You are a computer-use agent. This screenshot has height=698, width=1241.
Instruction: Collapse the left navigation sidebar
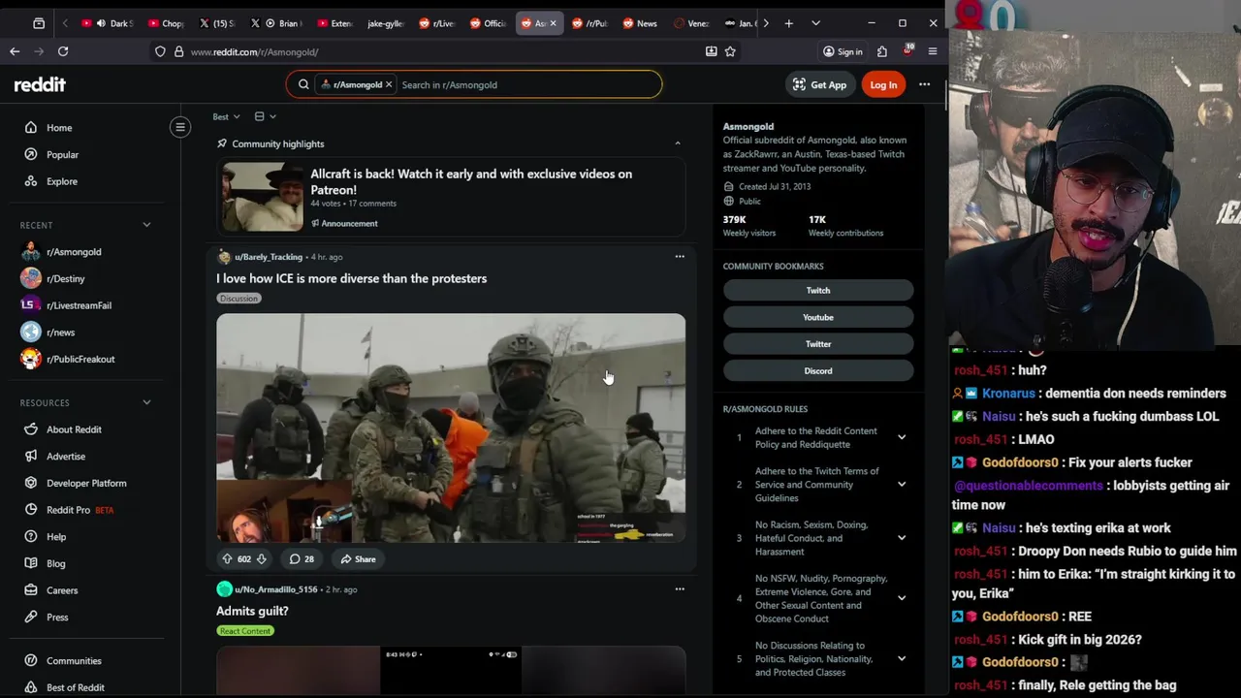click(x=180, y=127)
